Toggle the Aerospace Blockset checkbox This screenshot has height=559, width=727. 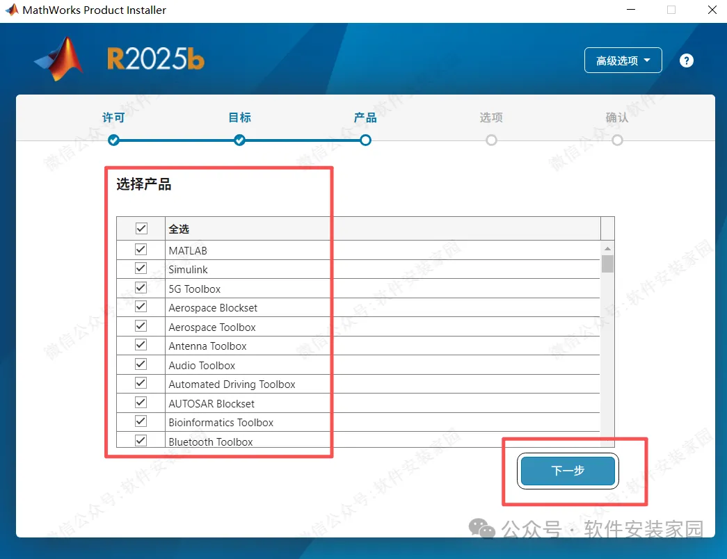coord(141,307)
